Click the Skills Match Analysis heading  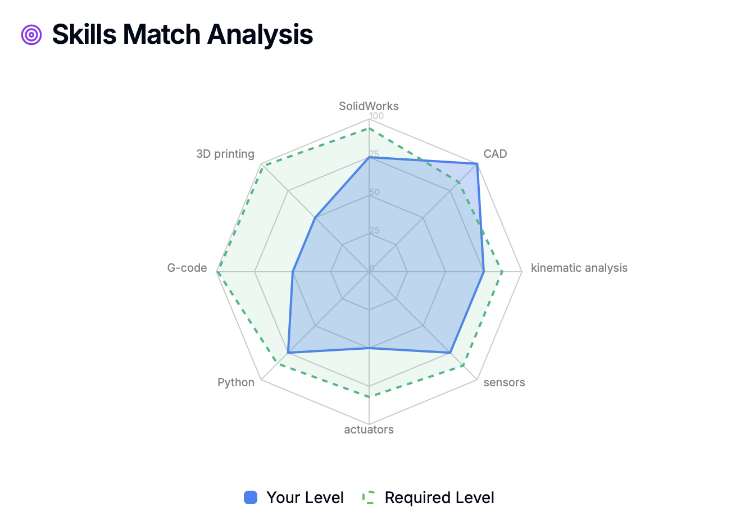[x=183, y=34]
